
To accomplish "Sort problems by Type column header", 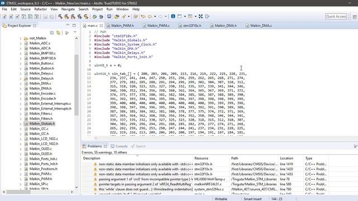I will coord(316,158).
